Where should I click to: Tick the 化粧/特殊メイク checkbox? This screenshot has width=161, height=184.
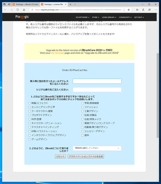[x=82, y=119]
